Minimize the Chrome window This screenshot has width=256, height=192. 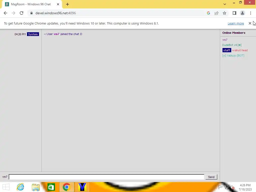pos(234,2)
